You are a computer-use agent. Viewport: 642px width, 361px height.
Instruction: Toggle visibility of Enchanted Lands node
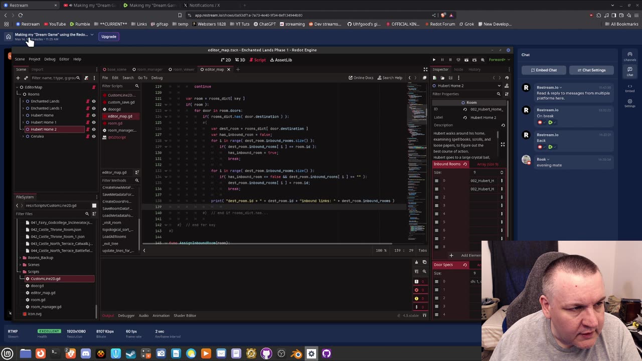point(93,101)
